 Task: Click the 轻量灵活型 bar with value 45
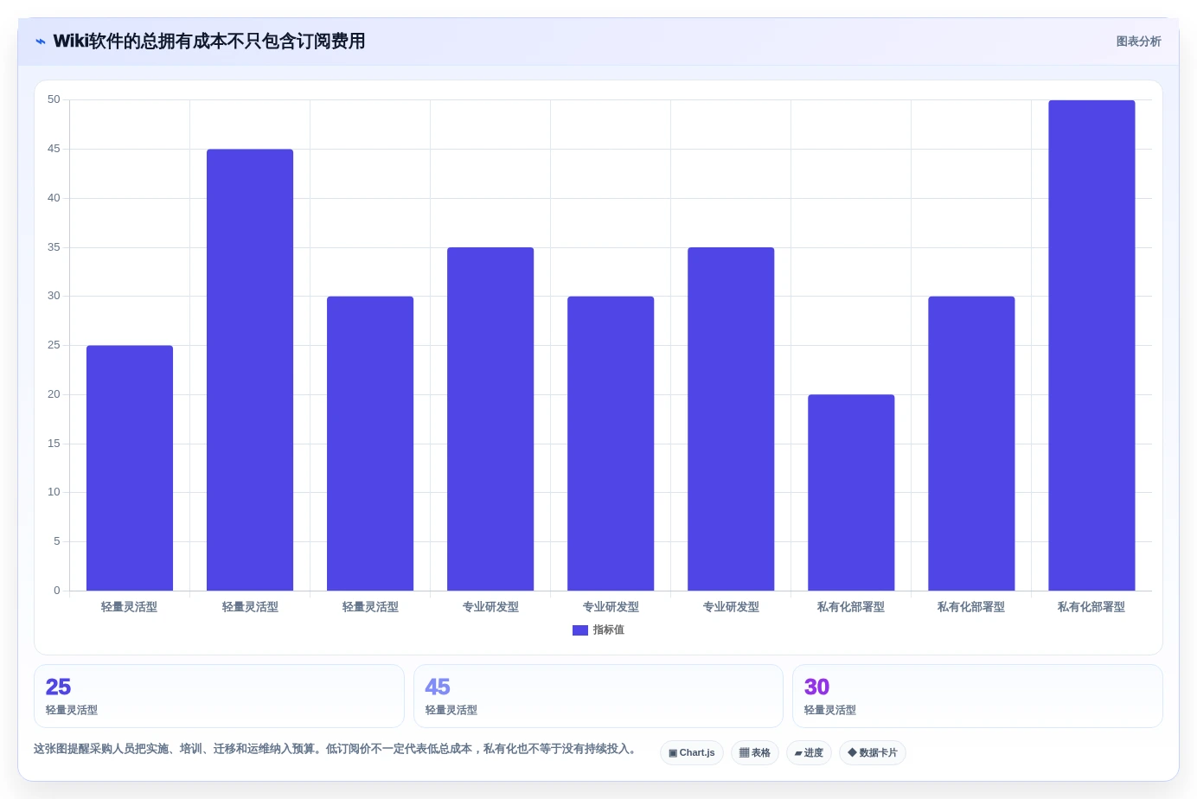click(x=250, y=370)
